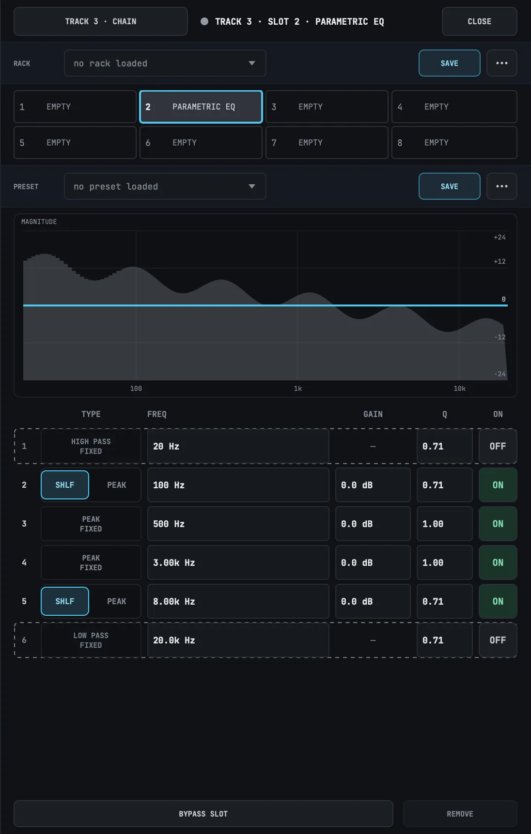Turn off band 2 ON toggle
The image size is (531, 834).
coord(498,485)
